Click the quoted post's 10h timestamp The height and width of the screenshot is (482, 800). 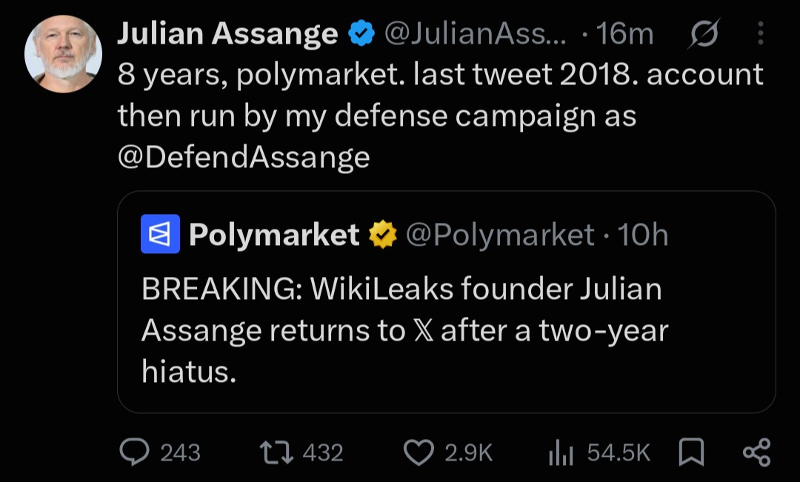tap(642, 235)
